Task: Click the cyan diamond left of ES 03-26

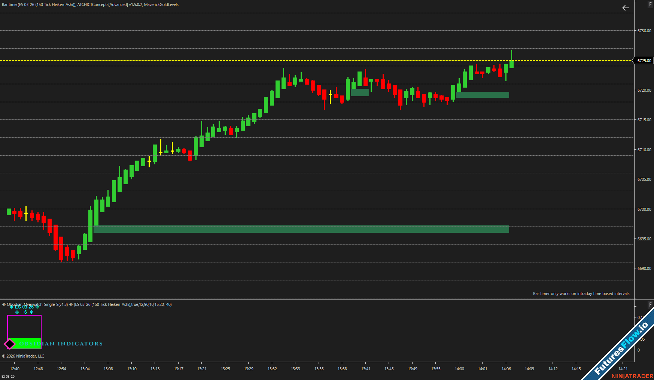Action: (x=12, y=307)
